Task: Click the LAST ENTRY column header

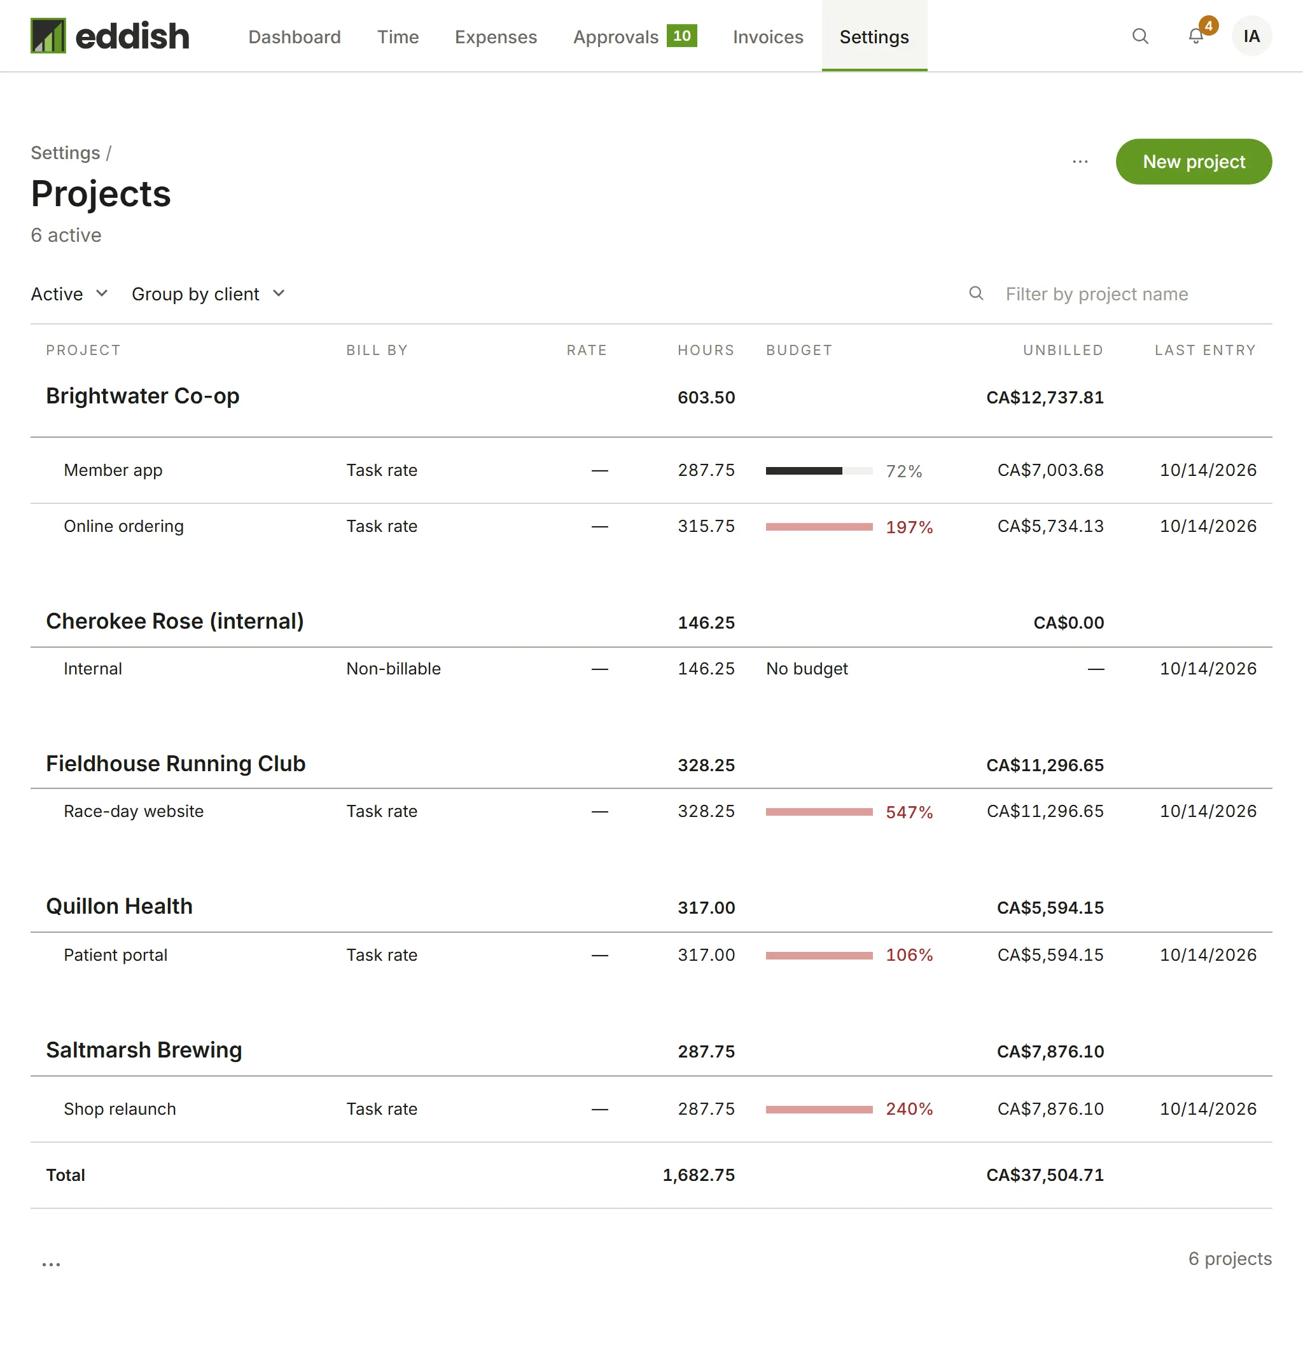Action: [x=1205, y=350]
